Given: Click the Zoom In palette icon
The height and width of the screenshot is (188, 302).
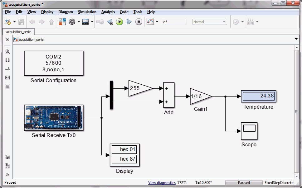Looking at the screenshot, I should 7,51.
